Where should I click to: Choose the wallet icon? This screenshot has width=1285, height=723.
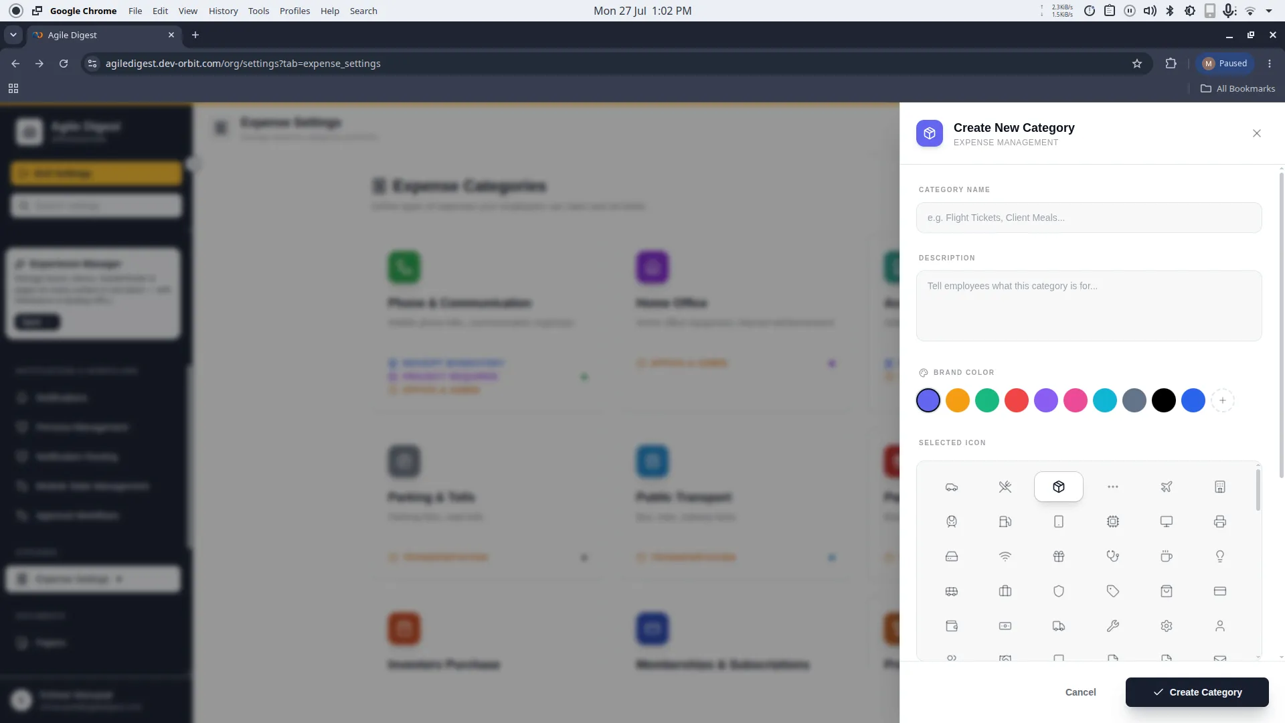pos(951,626)
